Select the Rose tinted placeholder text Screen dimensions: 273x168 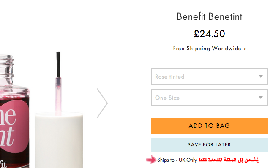coord(170,76)
